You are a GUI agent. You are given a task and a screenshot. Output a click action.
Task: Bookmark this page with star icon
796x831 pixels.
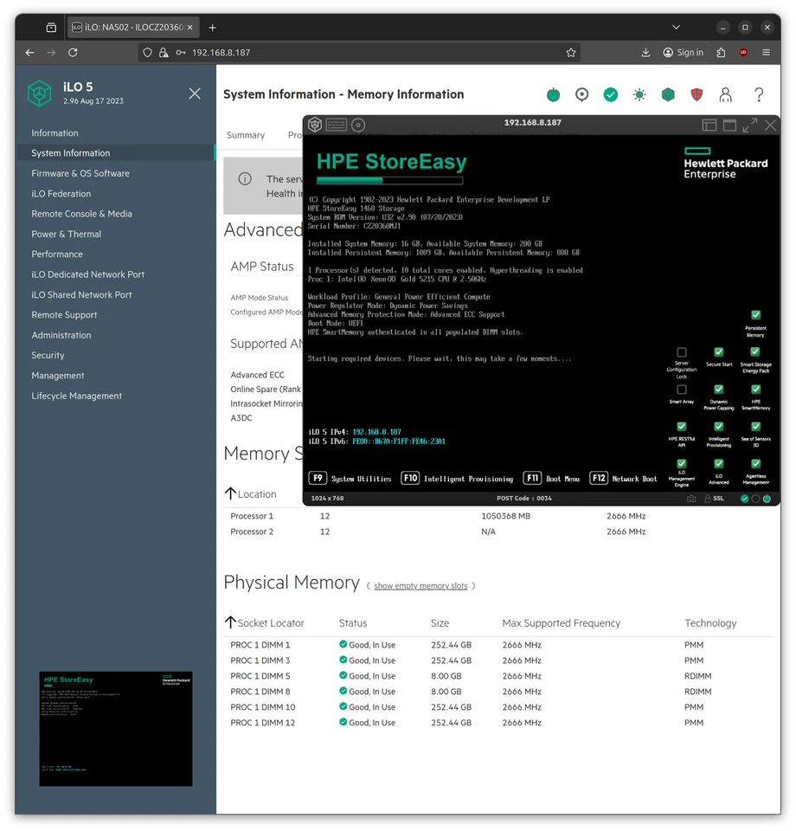point(571,53)
